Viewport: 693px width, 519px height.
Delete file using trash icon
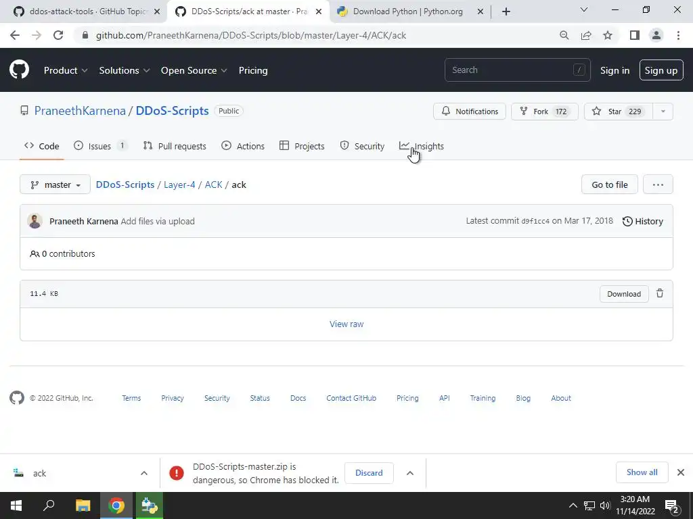click(660, 293)
